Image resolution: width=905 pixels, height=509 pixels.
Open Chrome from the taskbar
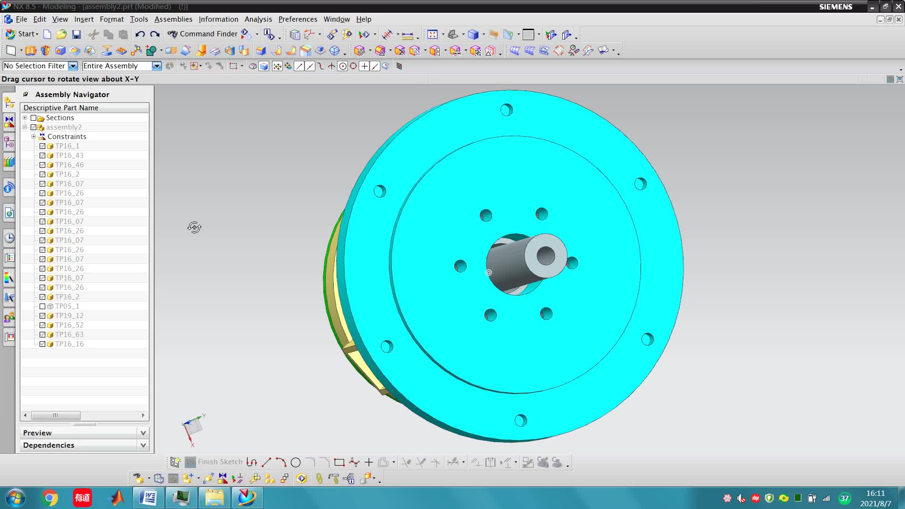tap(49, 498)
